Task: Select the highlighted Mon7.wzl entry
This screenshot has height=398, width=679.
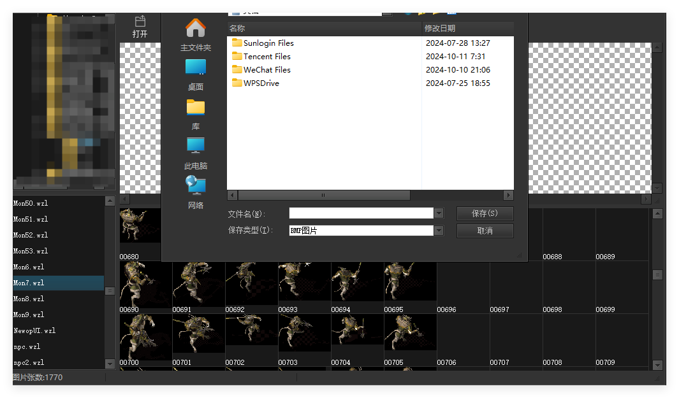Action: (59, 283)
